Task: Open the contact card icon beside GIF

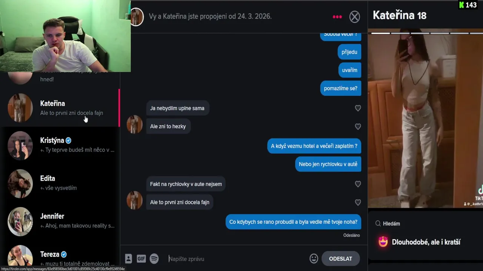Action: point(128,259)
